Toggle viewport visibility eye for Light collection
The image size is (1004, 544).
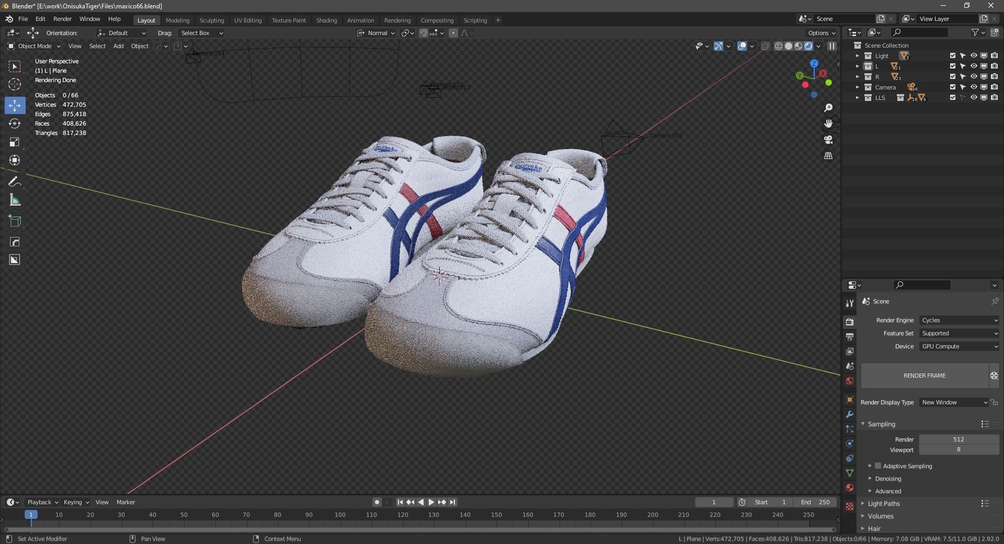pyautogui.click(x=974, y=56)
